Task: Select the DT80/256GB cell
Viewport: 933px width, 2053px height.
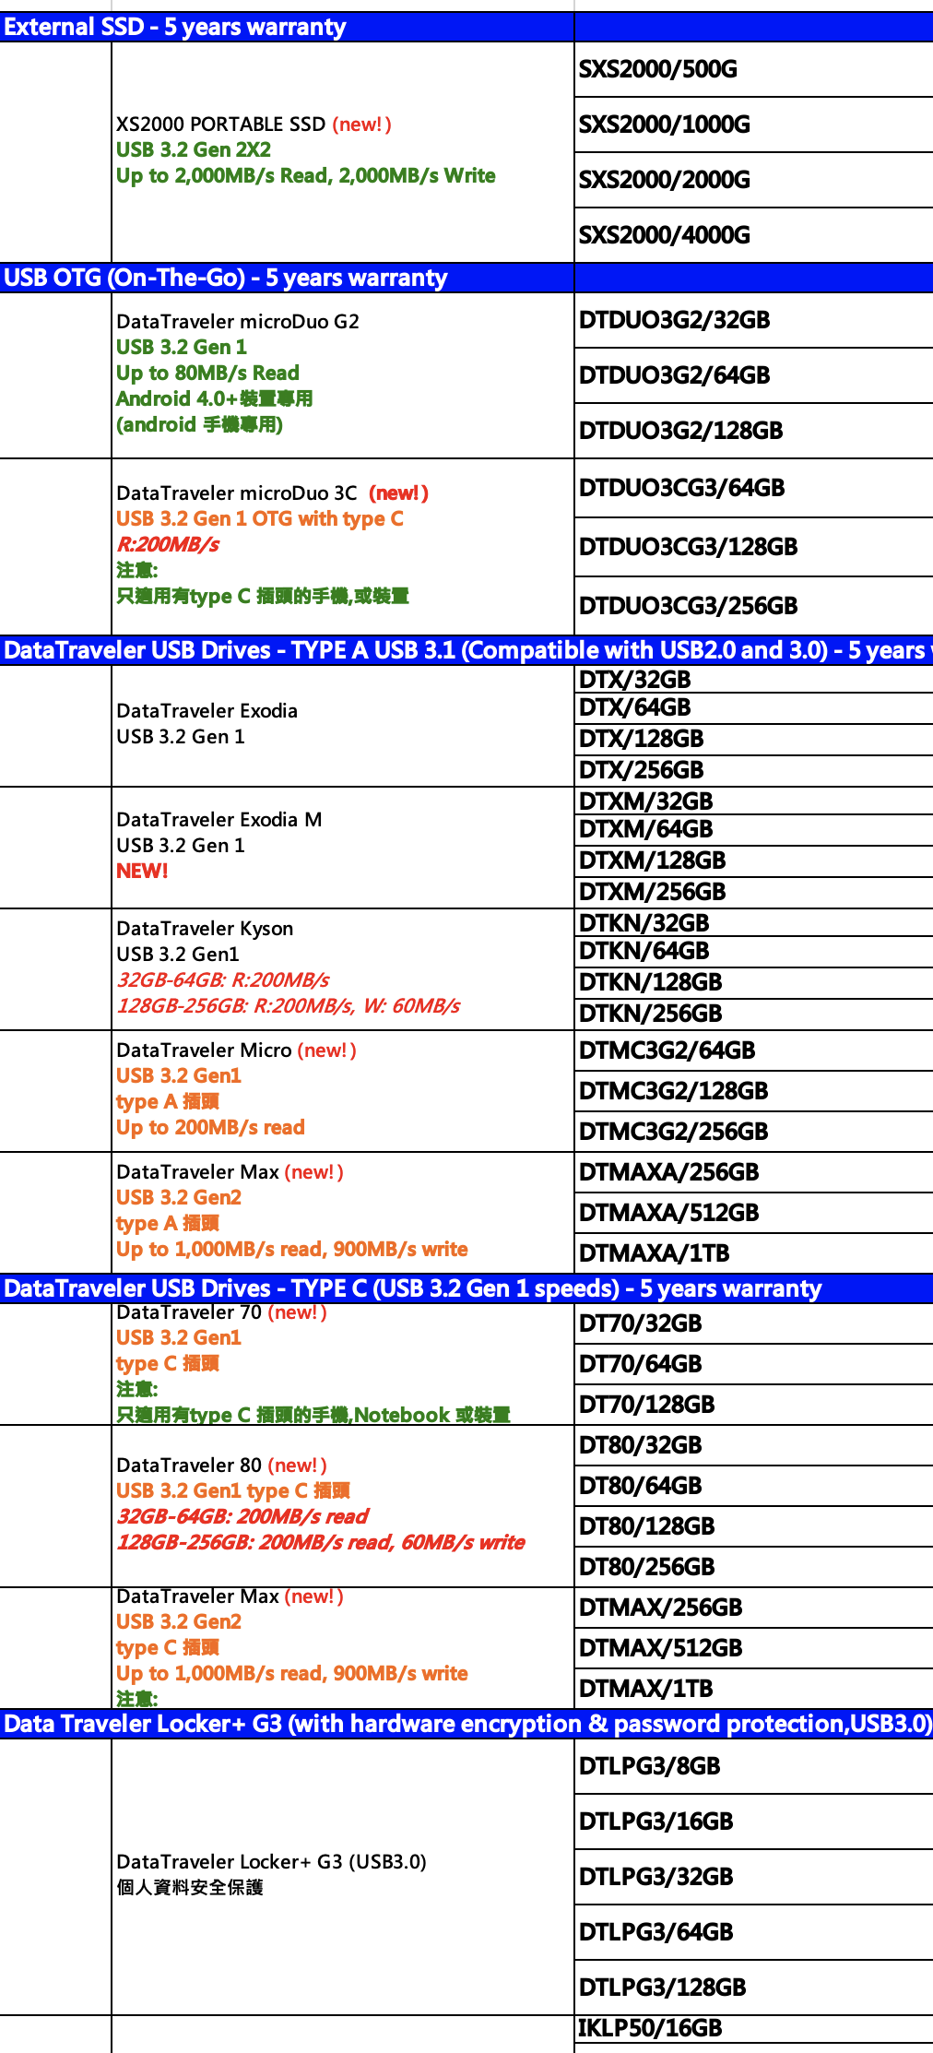Action: 753,1567
